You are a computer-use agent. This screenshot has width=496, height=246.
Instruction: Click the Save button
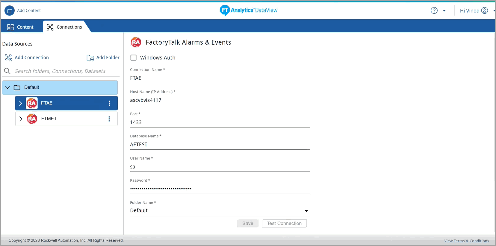[247, 224]
